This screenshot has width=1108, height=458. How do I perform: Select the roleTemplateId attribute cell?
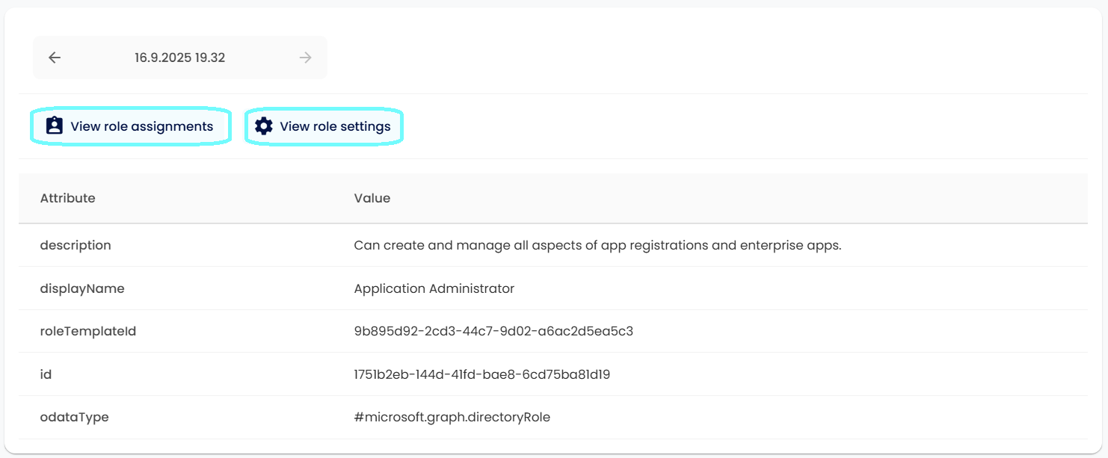pos(88,331)
